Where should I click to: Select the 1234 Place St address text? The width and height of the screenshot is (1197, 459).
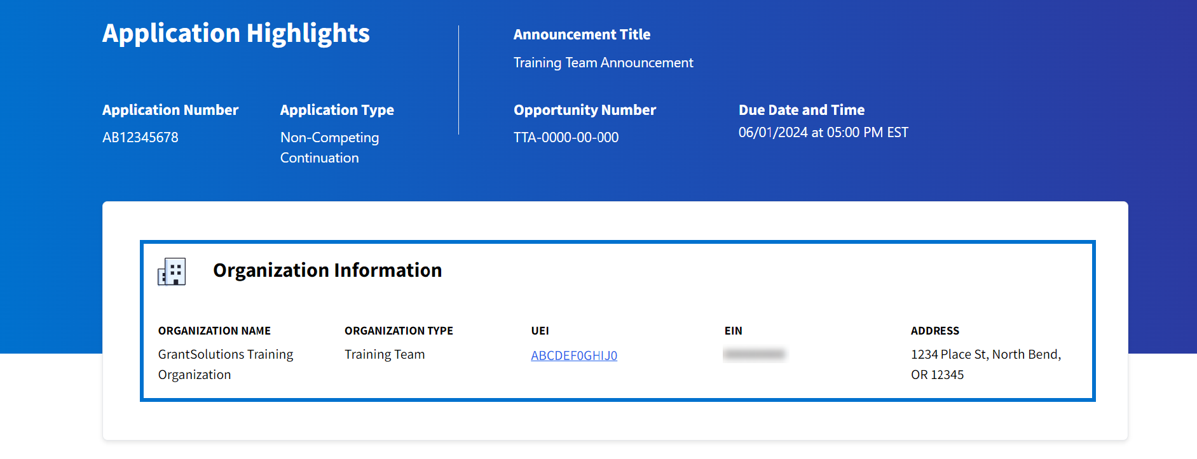tap(985, 364)
